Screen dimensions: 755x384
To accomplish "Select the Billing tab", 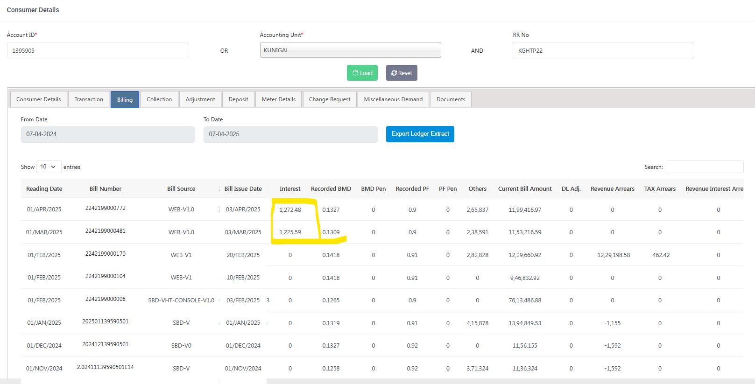I will [x=125, y=99].
